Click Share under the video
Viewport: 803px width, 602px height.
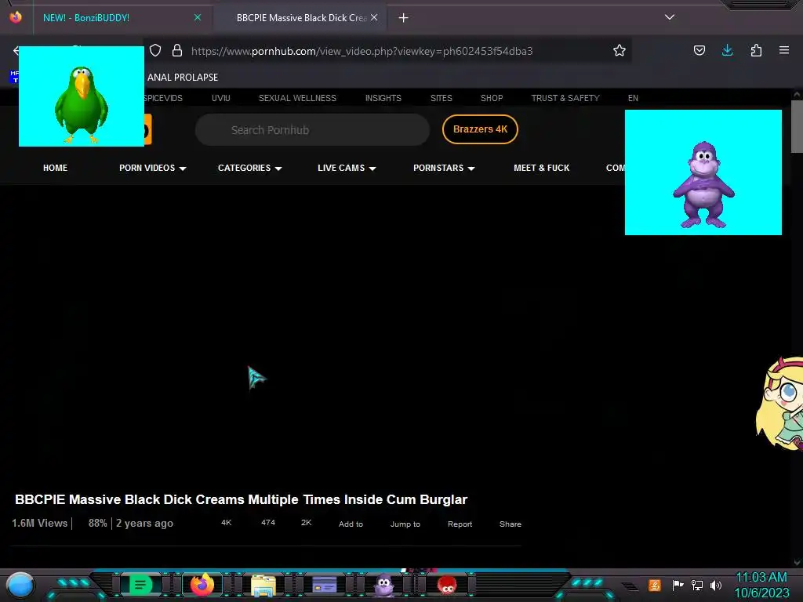pyautogui.click(x=511, y=524)
